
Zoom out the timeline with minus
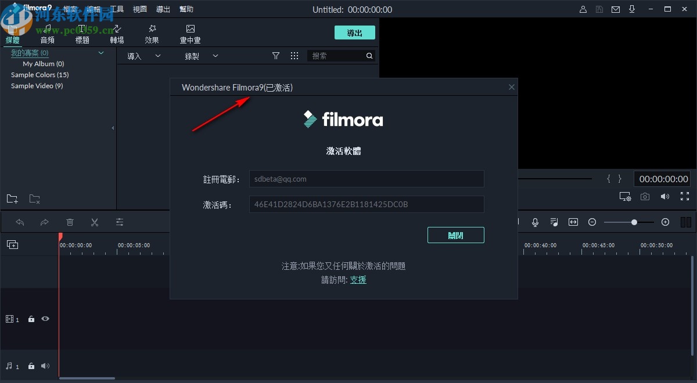[592, 222]
